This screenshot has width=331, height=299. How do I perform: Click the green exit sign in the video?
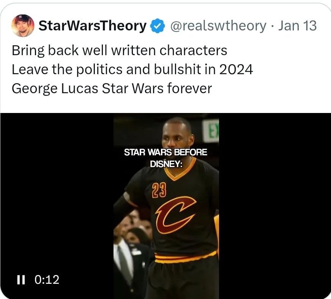coord(210,130)
